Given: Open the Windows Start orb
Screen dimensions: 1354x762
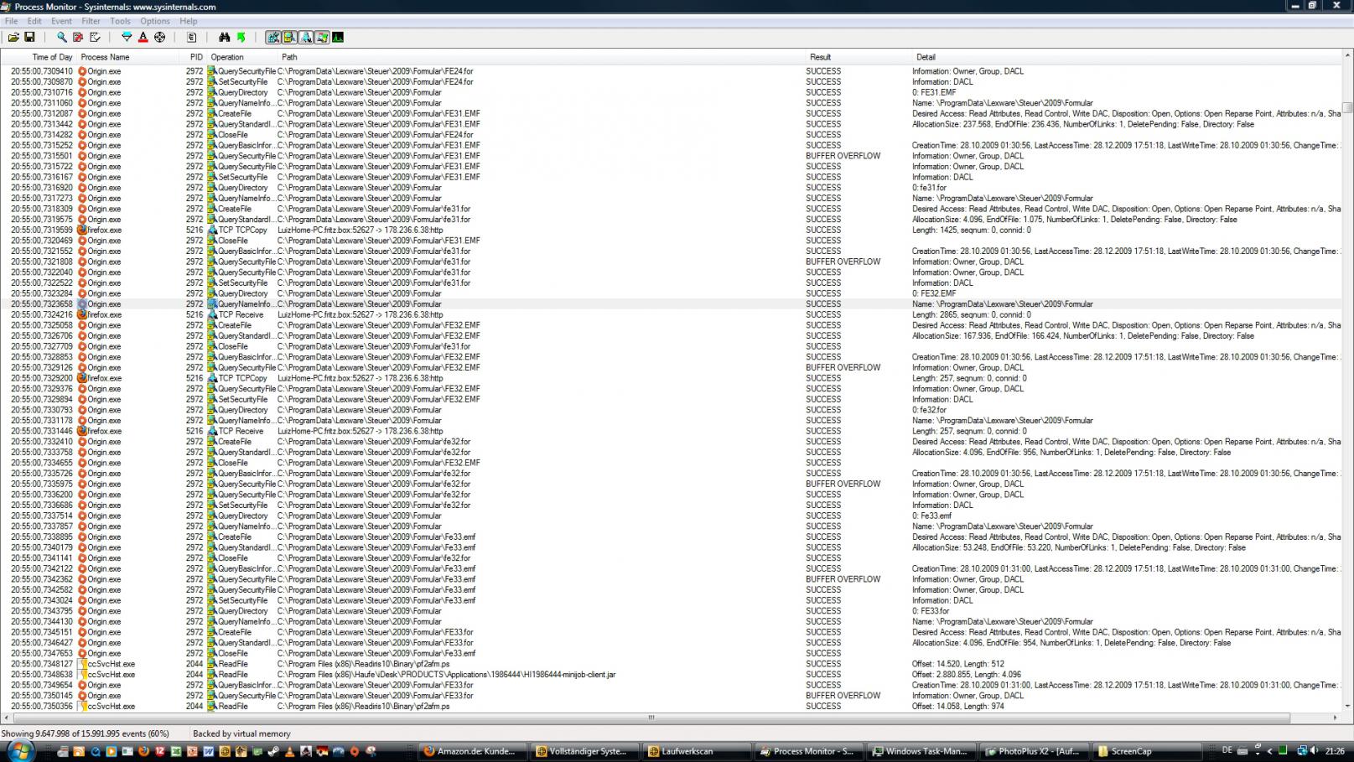Looking at the screenshot, I should click(20, 751).
